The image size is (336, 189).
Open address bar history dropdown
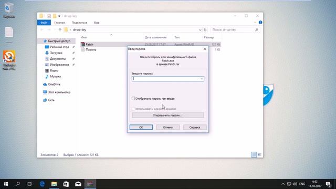pyautogui.click(x=200, y=30)
